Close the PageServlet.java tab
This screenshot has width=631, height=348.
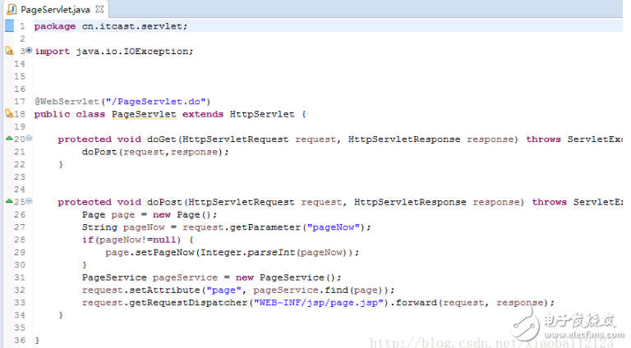(x=99, y=8)
